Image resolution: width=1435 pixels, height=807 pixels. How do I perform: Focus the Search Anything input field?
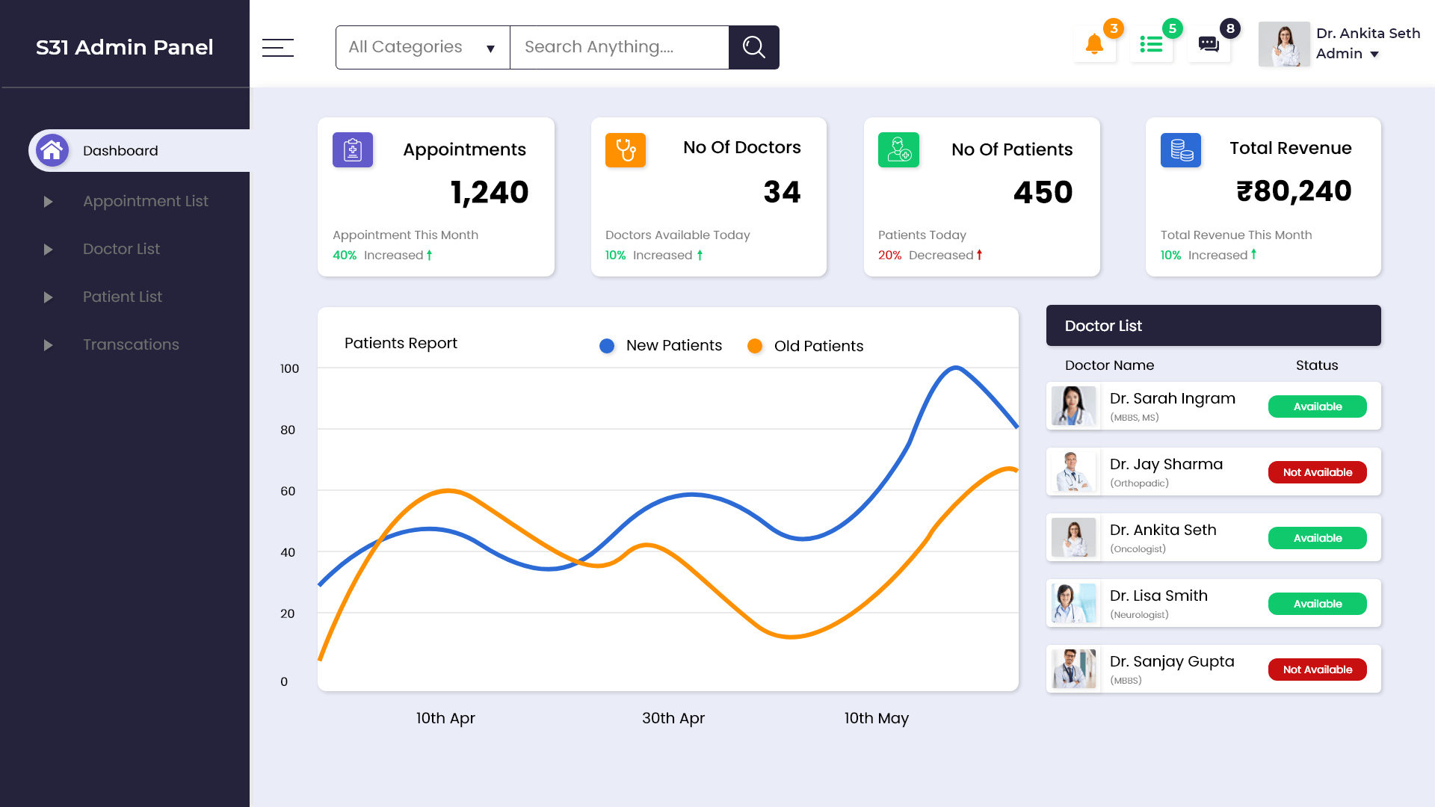coord(619,48)
